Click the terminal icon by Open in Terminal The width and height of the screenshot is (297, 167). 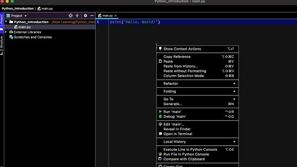click(x=160, y=134)
